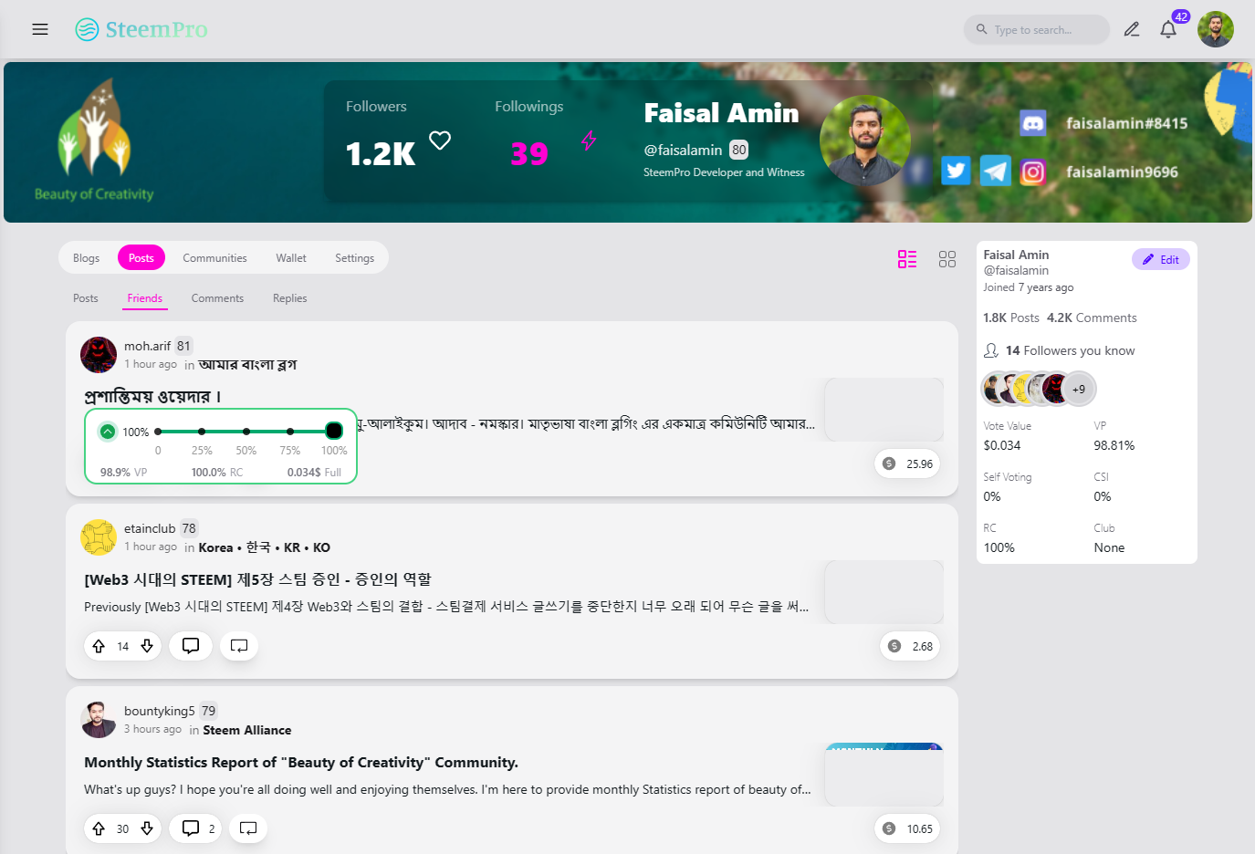
Task: Open bountyking5's avatar
Action: pyautogui.click(x=99, y=720)
